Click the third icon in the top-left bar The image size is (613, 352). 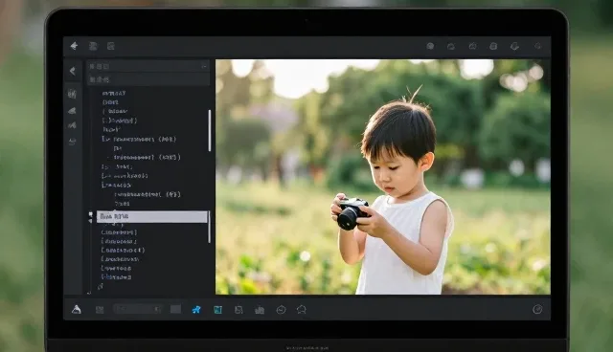111,46
